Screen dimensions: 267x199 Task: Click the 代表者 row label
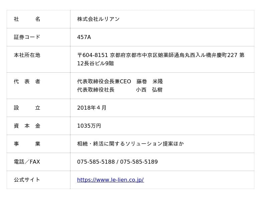tap(27, 81)
